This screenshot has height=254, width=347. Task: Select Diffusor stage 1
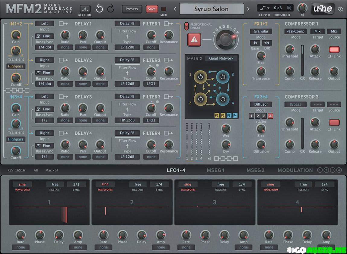[x=251, y=116]
